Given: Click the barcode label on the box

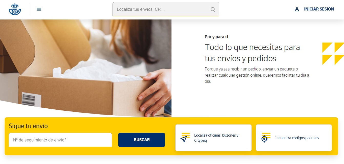Looking at the screenshot, I should pyautogui.click(x=31, y=100).
